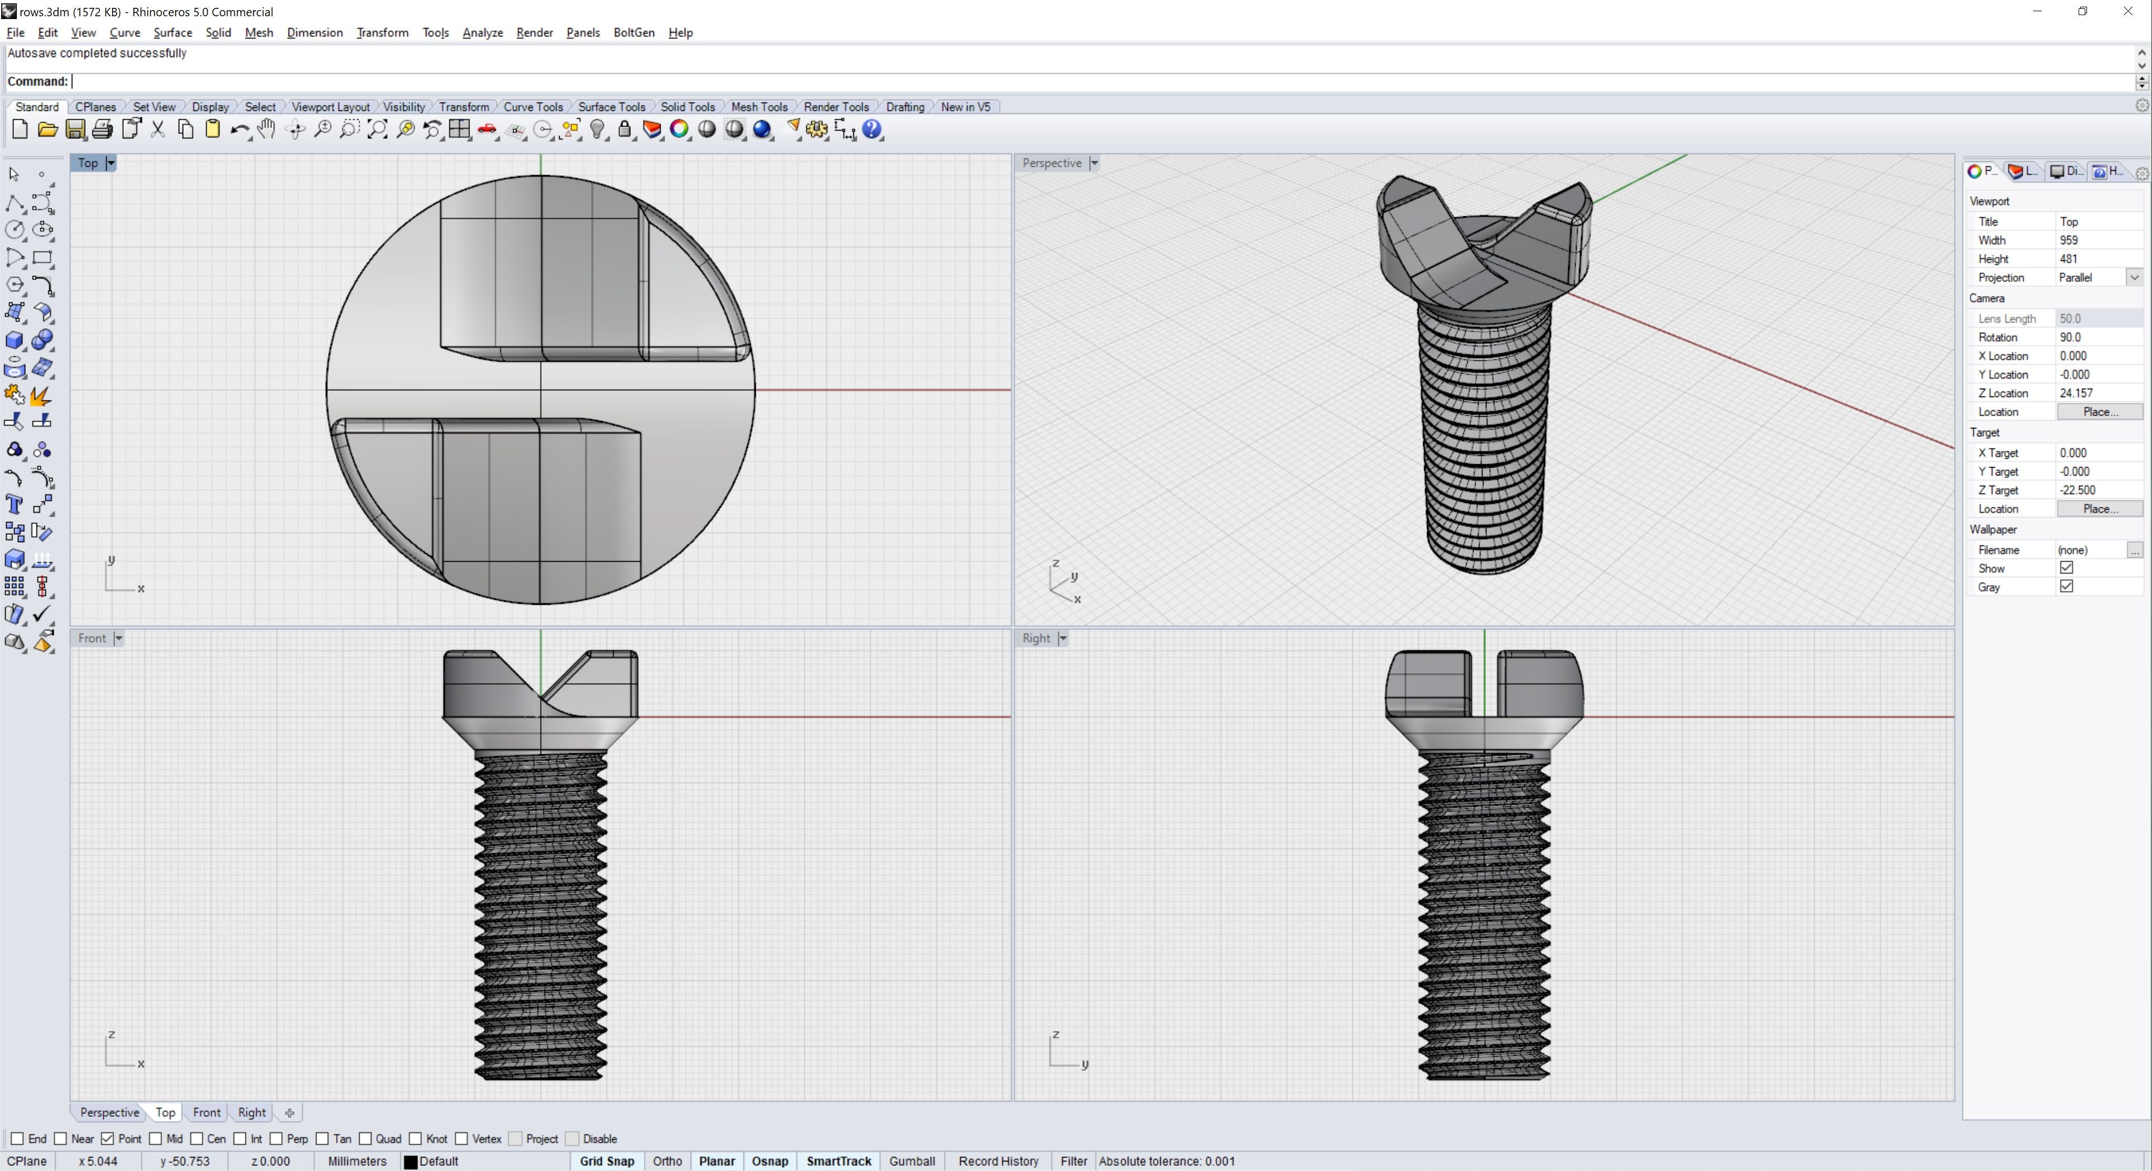Image resolution: width=2152 pixels, height=1171 pixels.
Task: Open the BoltGen menu
Action: [633, 32]
